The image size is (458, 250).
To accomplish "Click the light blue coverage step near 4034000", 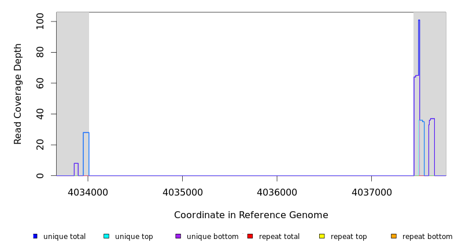I will 86,133.
